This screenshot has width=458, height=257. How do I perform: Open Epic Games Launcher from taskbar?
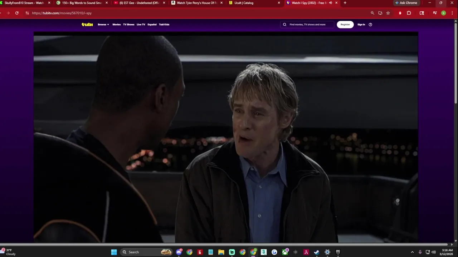[338, 252]
